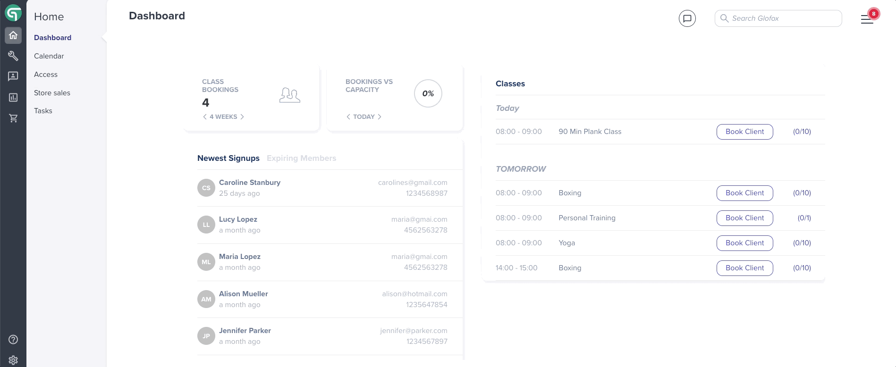Open the reports chart icon
896x367 pixels.
coord(13,98)
